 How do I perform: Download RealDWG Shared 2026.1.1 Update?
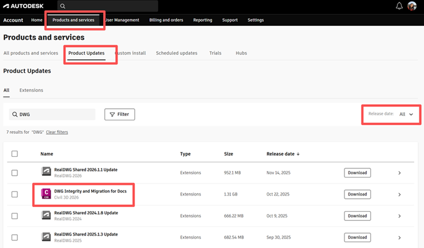click(357, 172)
